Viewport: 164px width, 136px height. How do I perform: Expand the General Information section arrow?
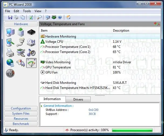42,106
